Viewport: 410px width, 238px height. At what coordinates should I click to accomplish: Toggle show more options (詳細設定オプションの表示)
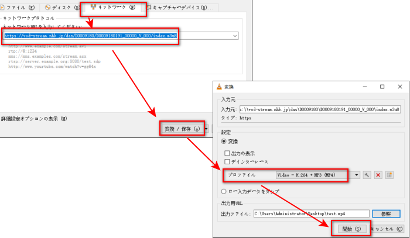pos(34,119)
